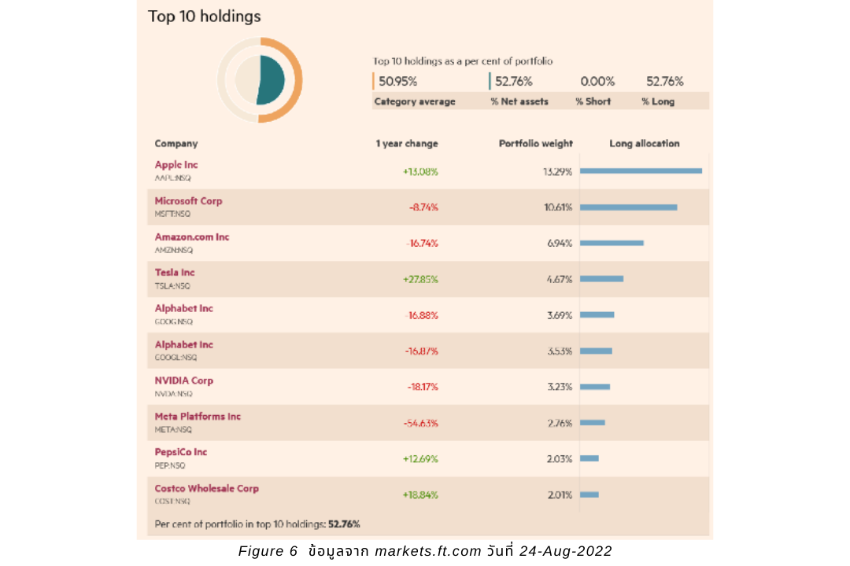Open the Costco Wholesale Corp link
This screenshot has width=850, height=566.
[206, 488]
